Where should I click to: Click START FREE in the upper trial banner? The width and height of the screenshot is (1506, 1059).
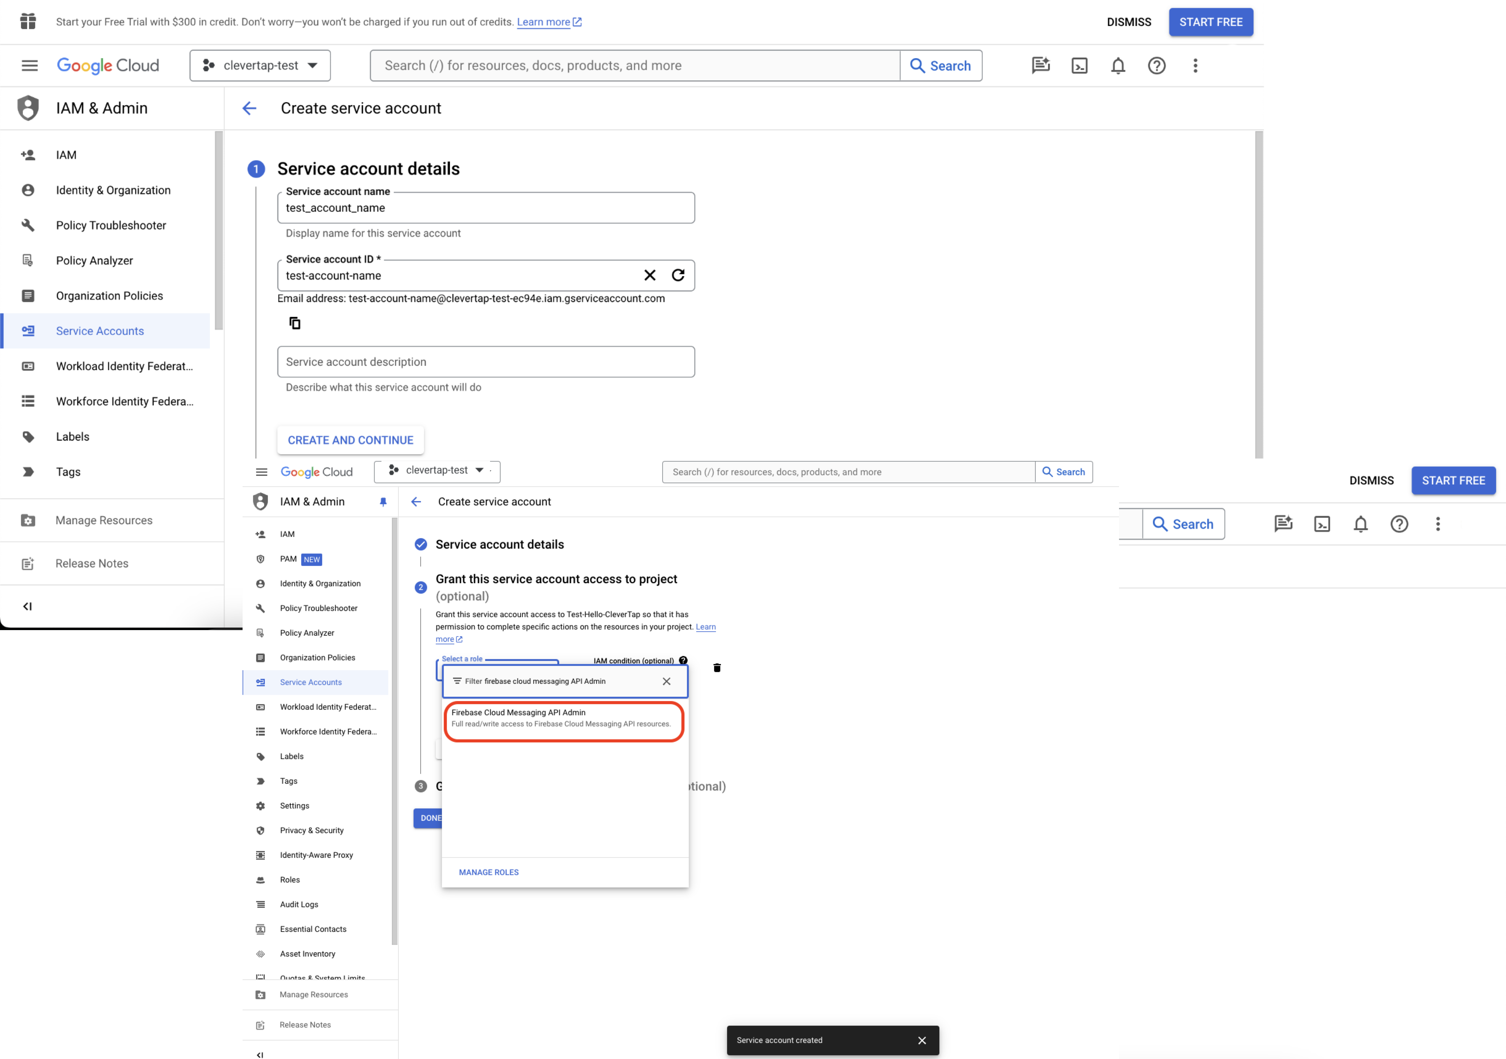(1211, 22)
